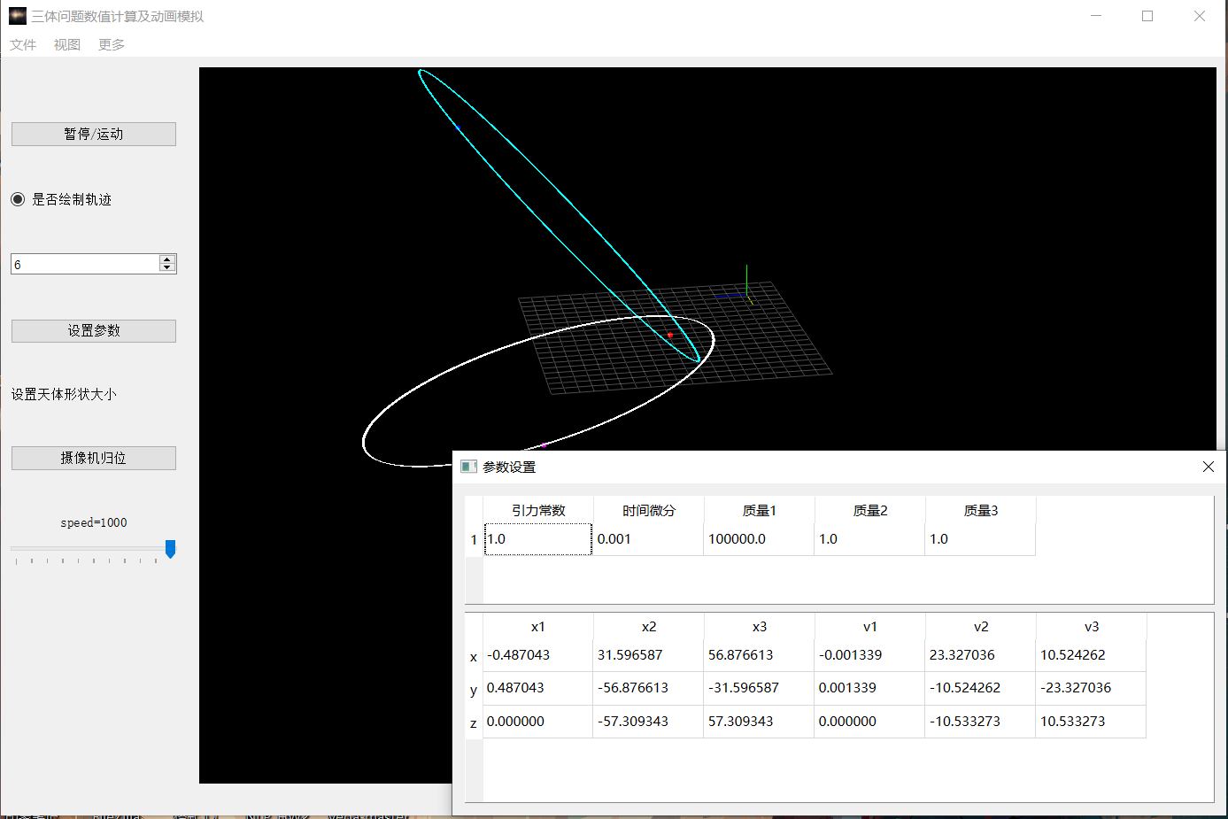
Task: Select the 质量1 cell showing 100000.0
Action: (x=759, y=538)
